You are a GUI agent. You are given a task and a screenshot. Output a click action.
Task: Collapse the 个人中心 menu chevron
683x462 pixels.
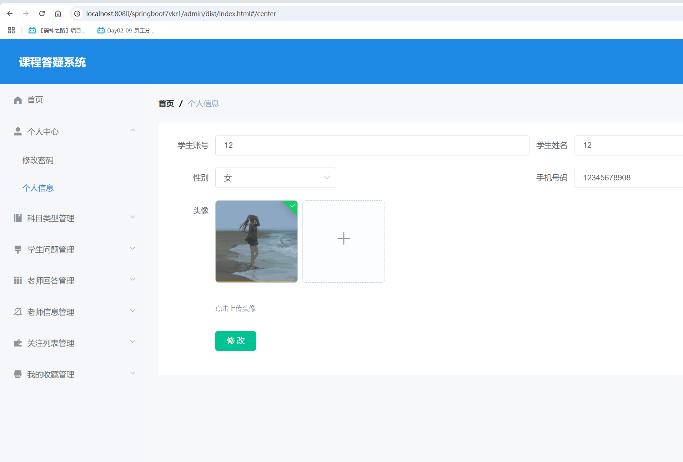pyautogui.click(x=132, y=130)
